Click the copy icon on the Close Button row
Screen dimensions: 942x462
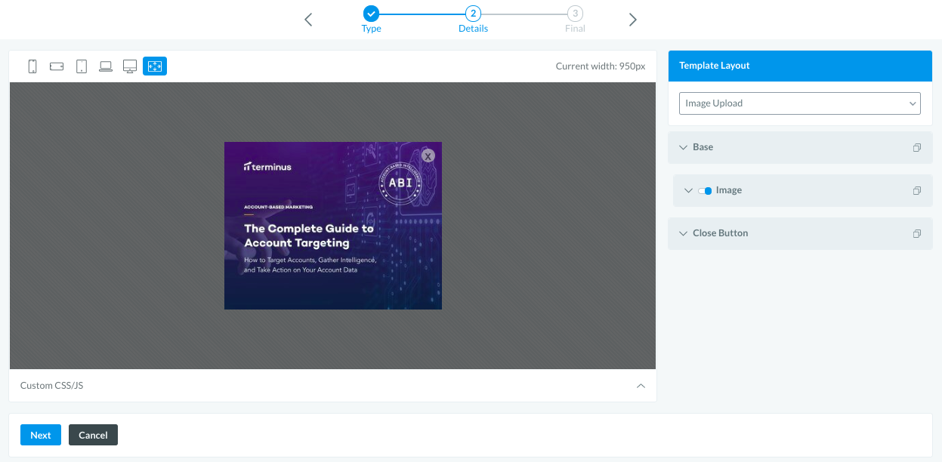pyautogui.click(x=917, y=234)
